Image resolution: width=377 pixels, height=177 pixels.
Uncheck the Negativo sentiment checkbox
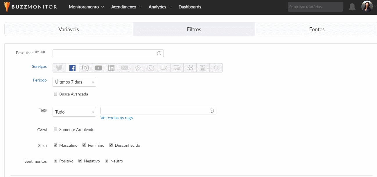click(x=80, y=161)
